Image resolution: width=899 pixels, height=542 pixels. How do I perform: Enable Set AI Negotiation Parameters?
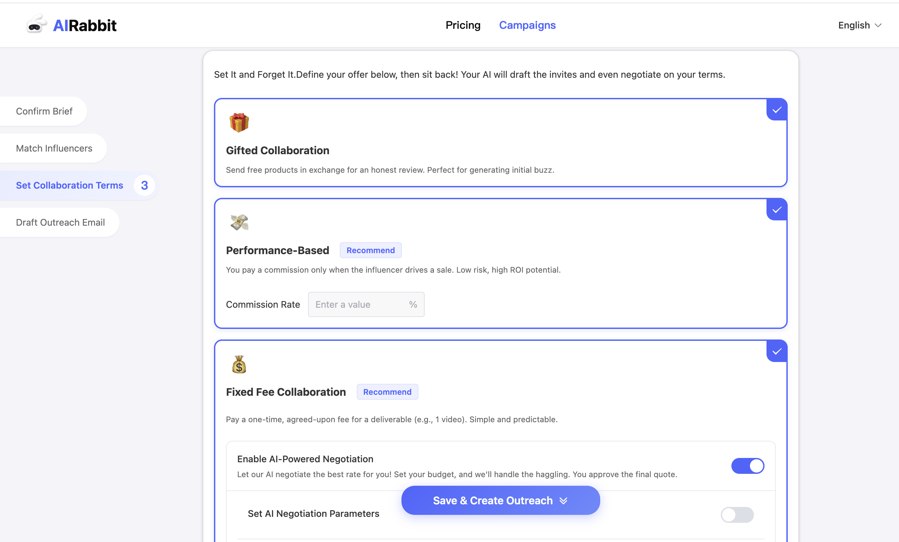[x=737, y=514]
